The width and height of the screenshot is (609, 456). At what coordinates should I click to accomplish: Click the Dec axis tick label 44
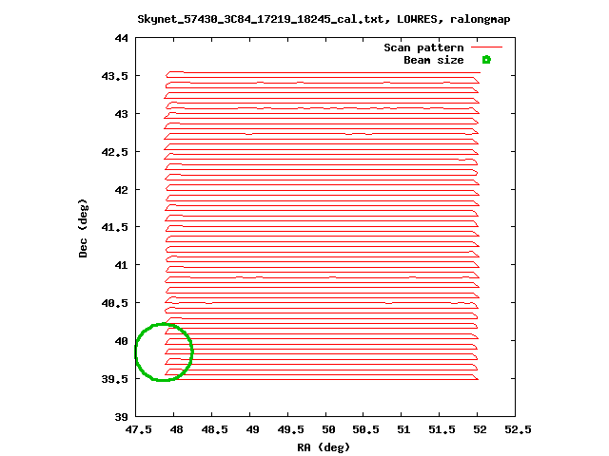tap(121, 38)
